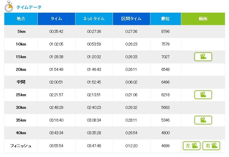Click the green 動画 column header
Viewport: 229px width, 157px height.
(203, 19)
